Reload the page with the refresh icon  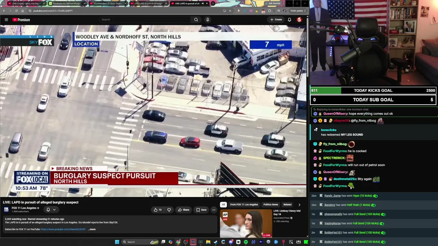click(16, 11)
